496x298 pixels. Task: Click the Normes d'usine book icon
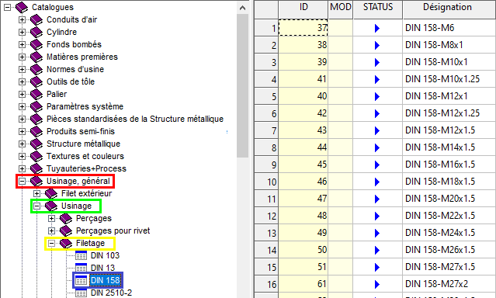(x=36, y=69)
